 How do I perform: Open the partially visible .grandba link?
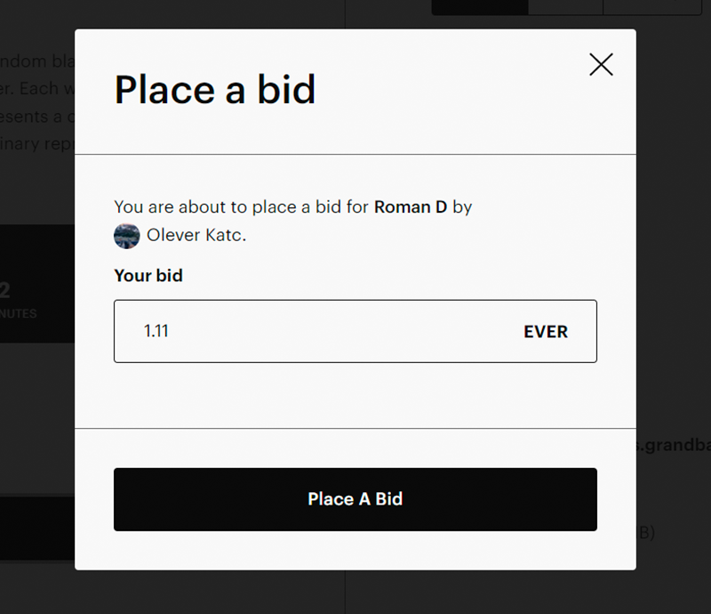tap(674, 445)
